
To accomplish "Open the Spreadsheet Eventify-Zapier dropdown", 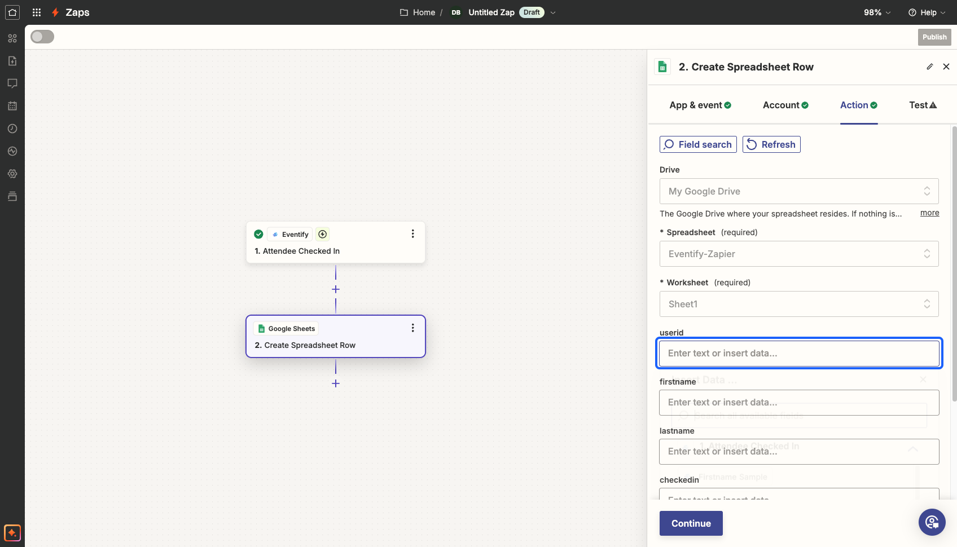I will pyautogui.click(x=799, y=254).
